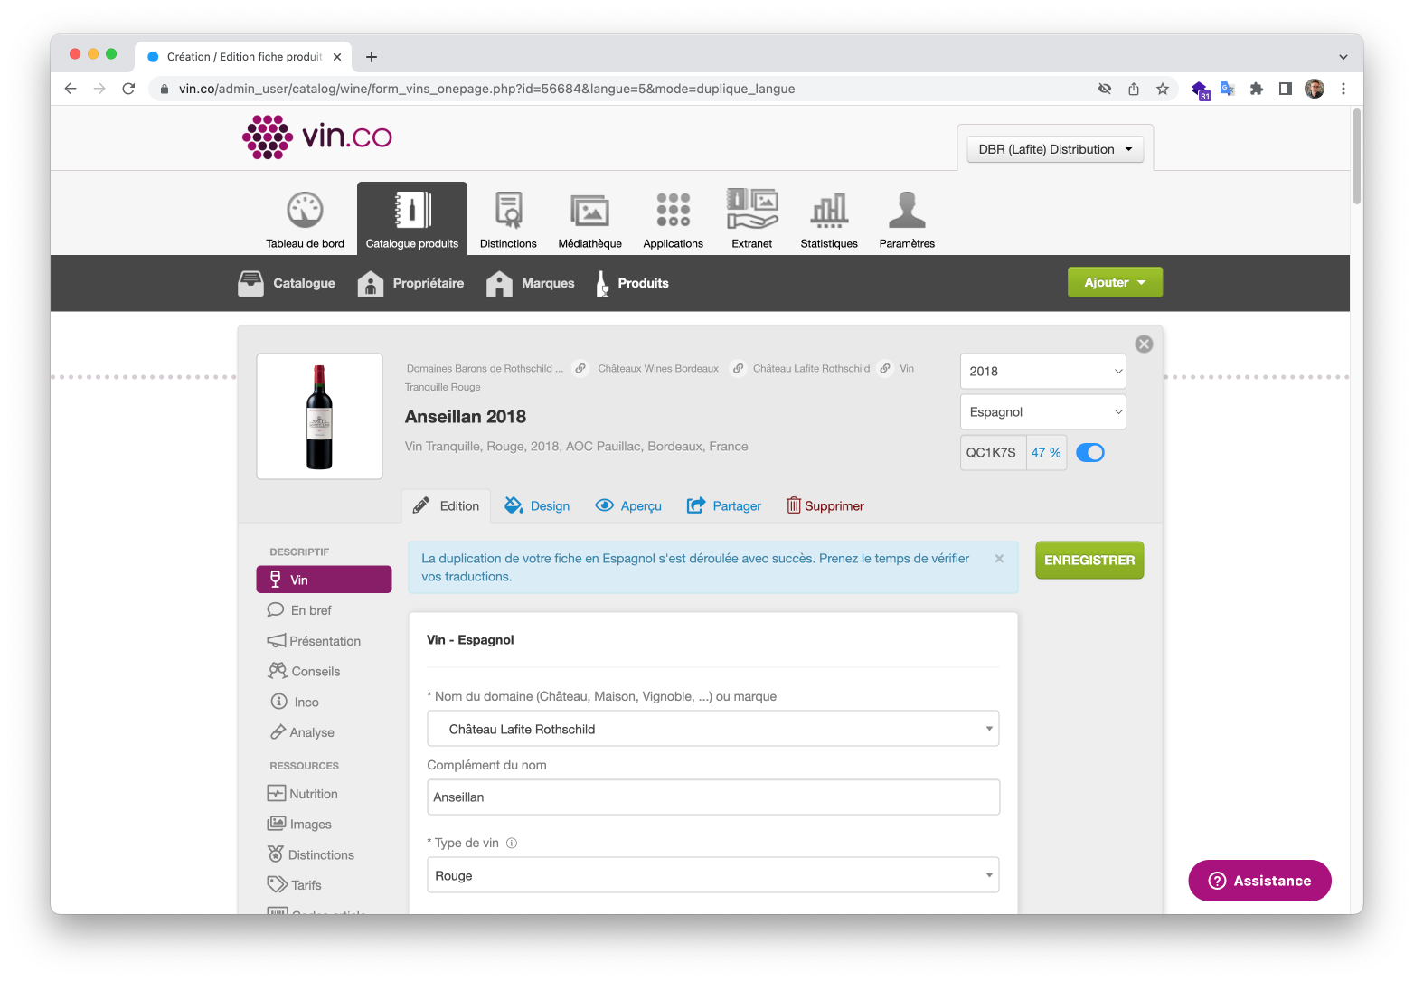Open Propriétaire in the dark submenu
This screenshot has width=1414, height=981.
tap(410, 283)
